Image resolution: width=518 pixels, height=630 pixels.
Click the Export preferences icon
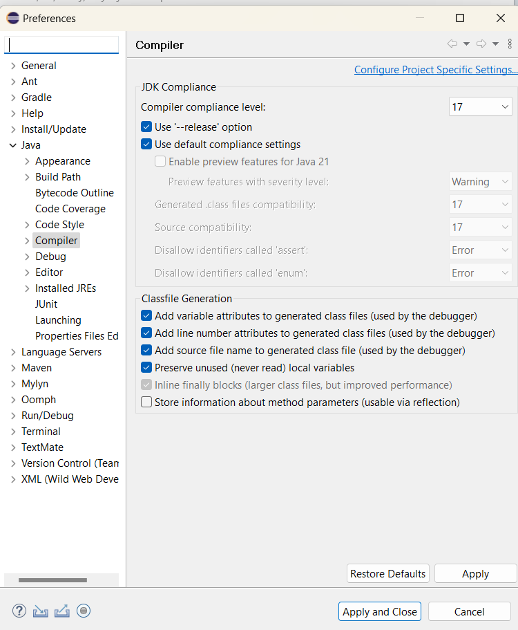tap(61, 611)
